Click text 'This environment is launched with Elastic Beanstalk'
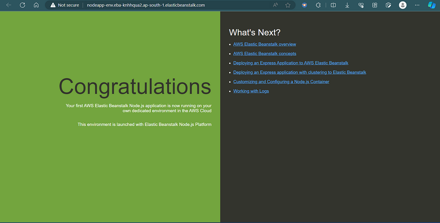Image resolution: width=440 pixels, height=223 pixels. [128, 125]
